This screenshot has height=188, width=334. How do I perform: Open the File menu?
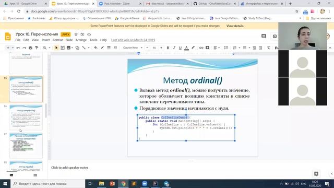pos(18,40)
